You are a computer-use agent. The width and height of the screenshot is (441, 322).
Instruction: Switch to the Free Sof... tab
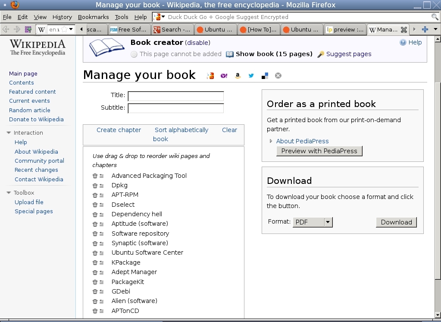pos(129,30)
